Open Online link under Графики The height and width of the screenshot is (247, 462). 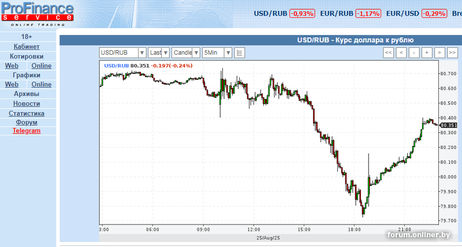pos(42,85)
